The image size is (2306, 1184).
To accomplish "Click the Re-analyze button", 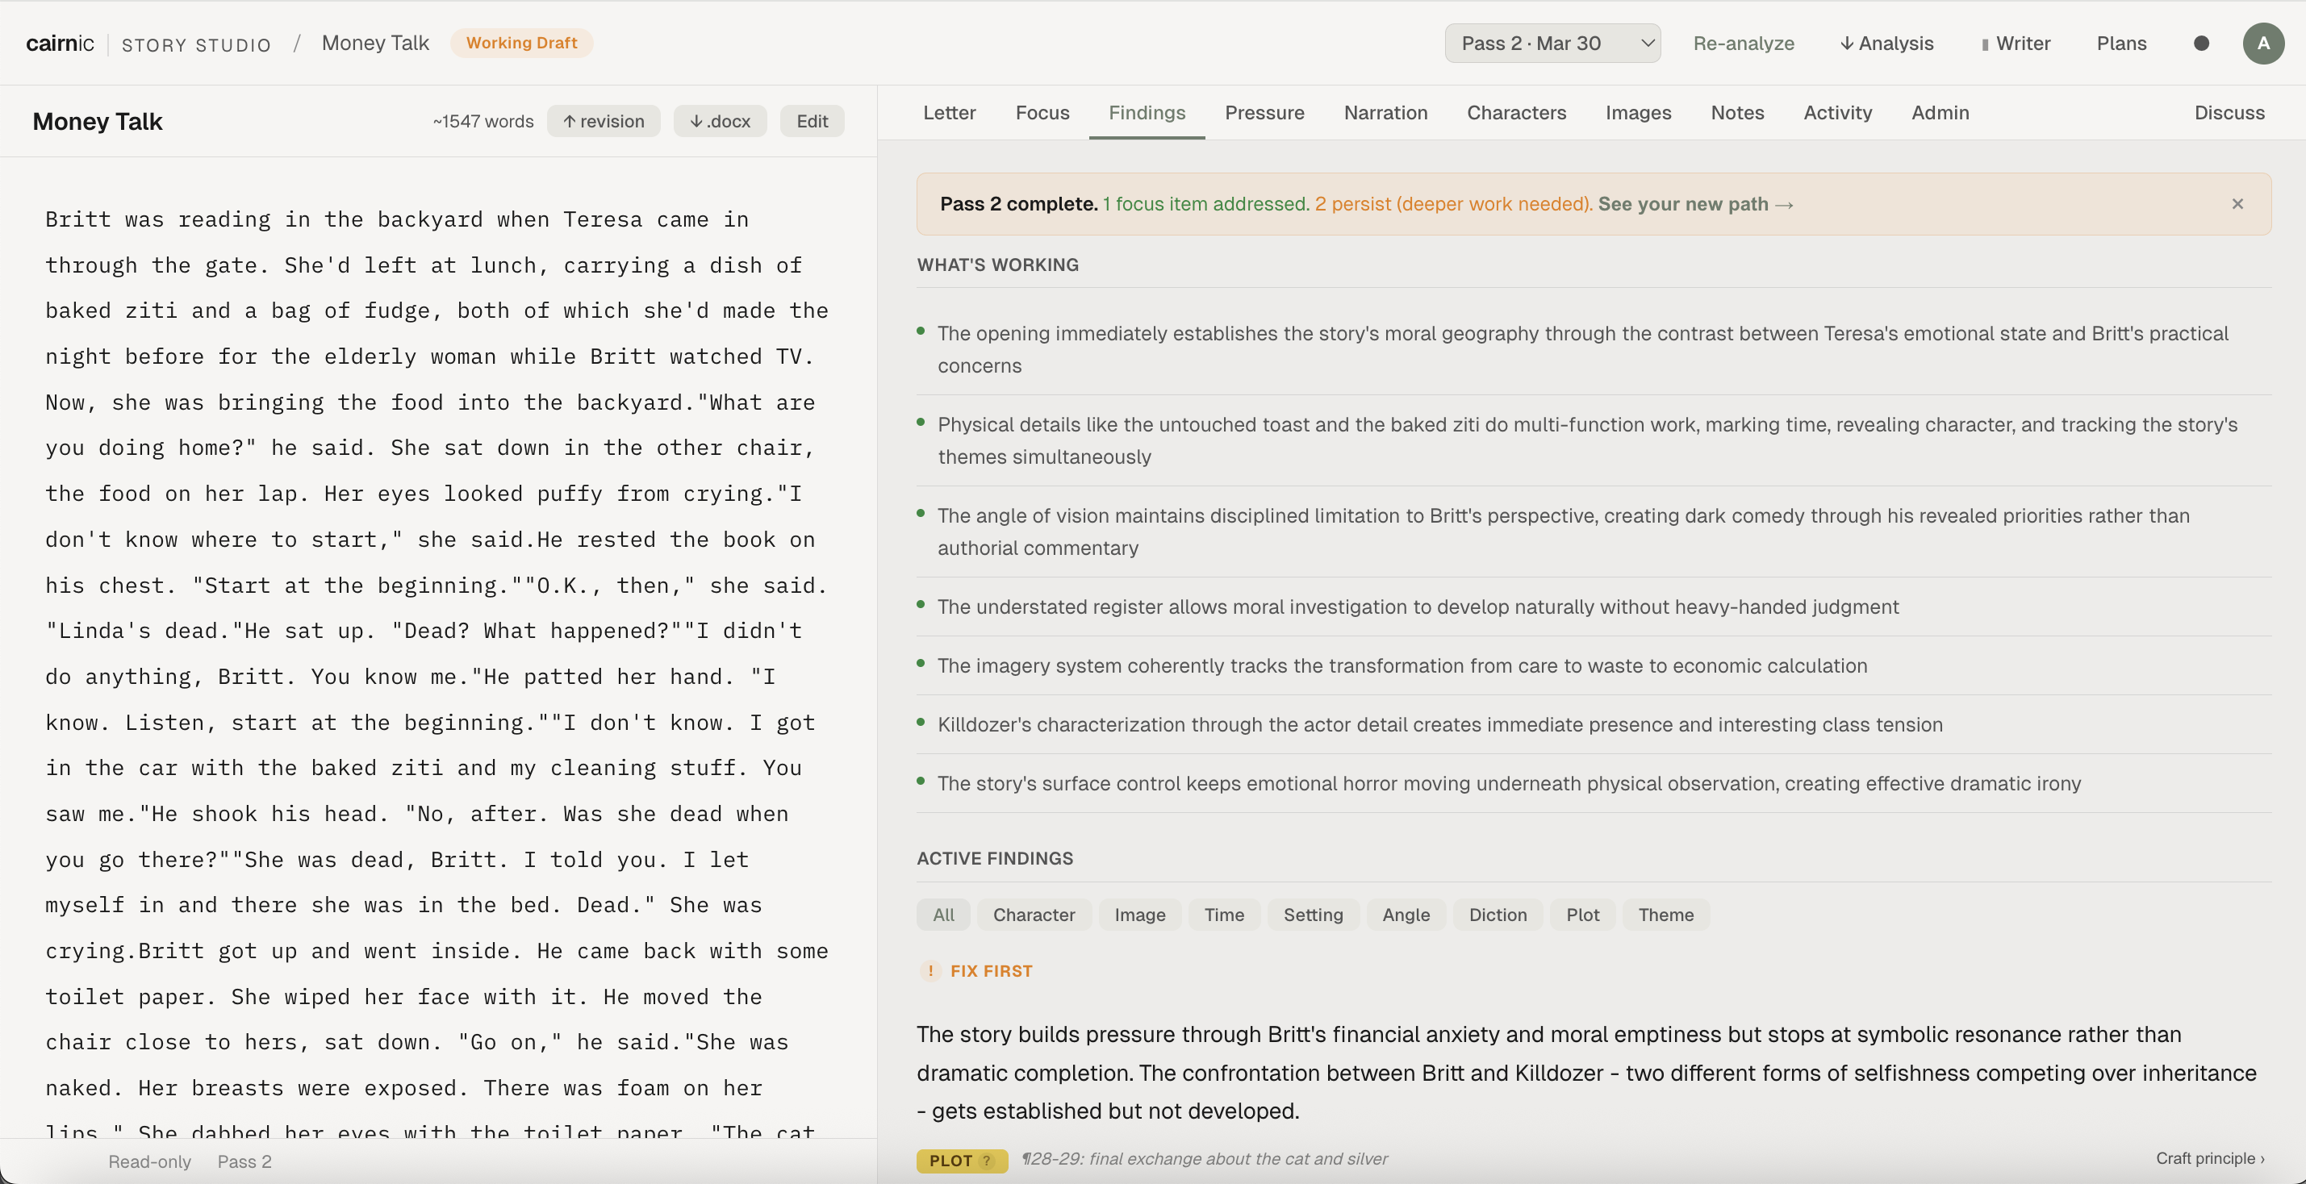I will tap(1743, 43).
